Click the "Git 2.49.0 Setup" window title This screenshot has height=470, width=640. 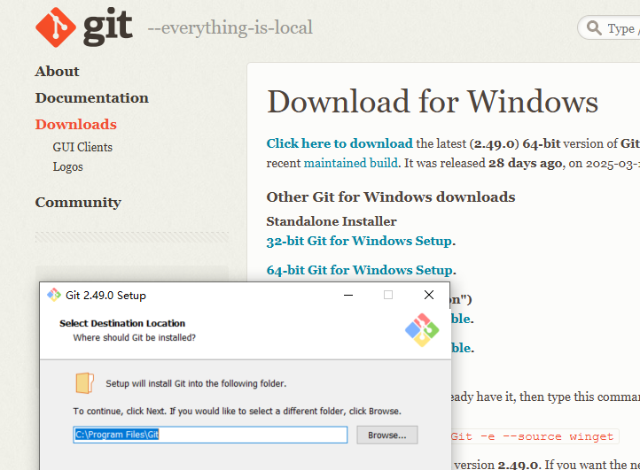[x=105, y=296]
